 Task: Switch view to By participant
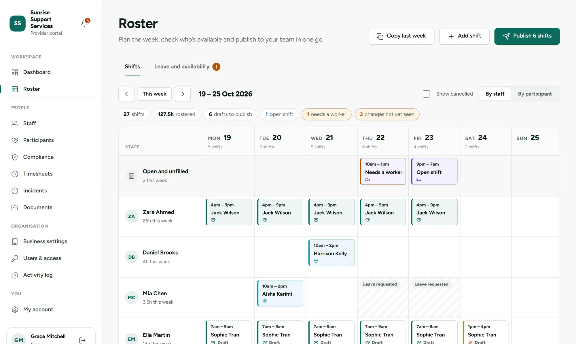[x=535, y=94]
